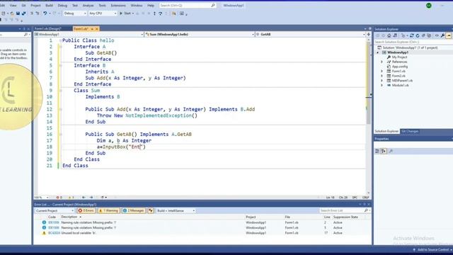Open the Build + IntelliSense dropdown
The height and width of the screenshot is (255, 453).
[176, 211]
